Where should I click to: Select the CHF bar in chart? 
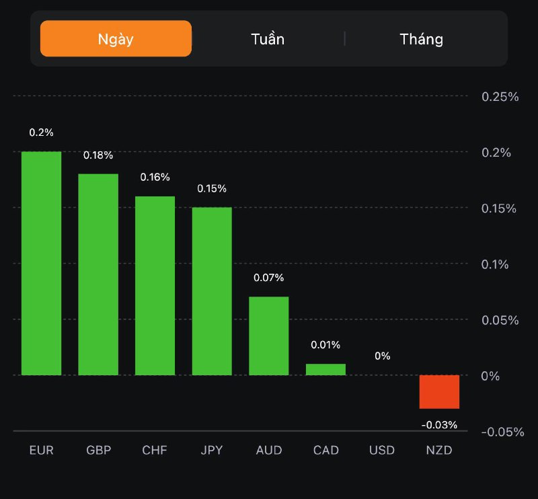coord(155,285)
